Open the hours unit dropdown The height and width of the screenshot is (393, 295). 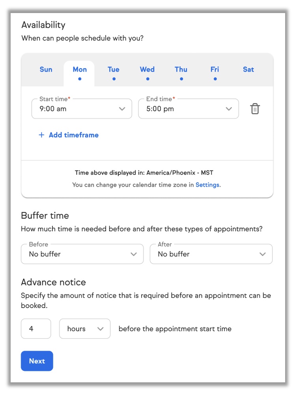tap(85, 329)
